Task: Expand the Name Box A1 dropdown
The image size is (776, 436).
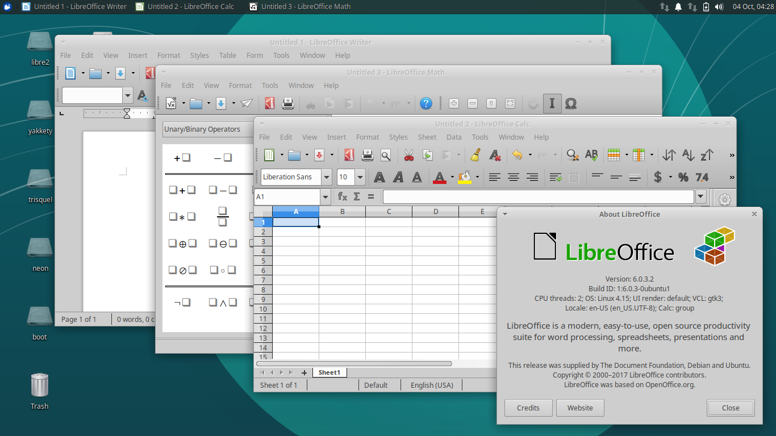Action: coord(326,196)
